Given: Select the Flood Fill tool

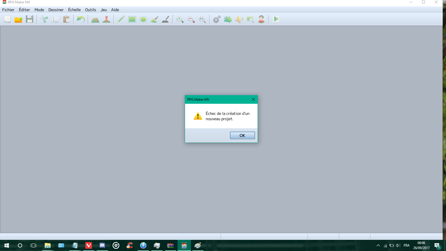Looking at the screenshot, I should tap(154, 19).
